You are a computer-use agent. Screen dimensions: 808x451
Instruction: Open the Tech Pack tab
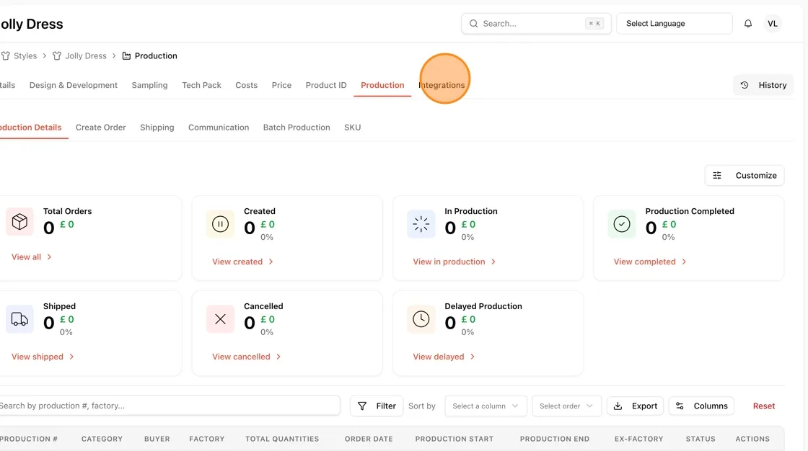point(201,85)
